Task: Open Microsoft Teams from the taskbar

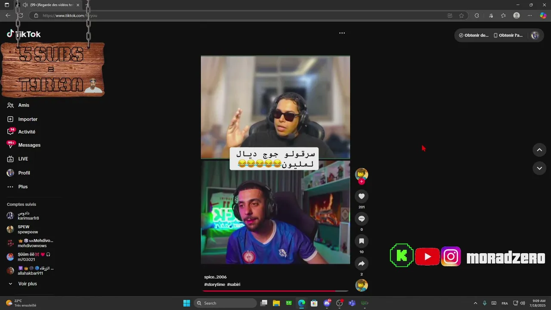Action: (x=352, y=303)
